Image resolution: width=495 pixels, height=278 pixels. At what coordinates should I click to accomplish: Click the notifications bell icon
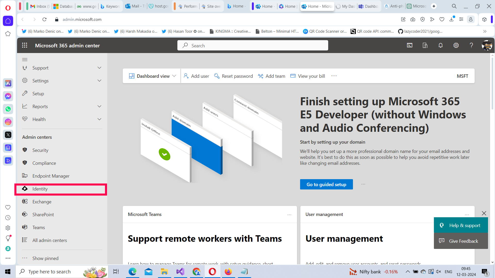(x=440, y=45)
